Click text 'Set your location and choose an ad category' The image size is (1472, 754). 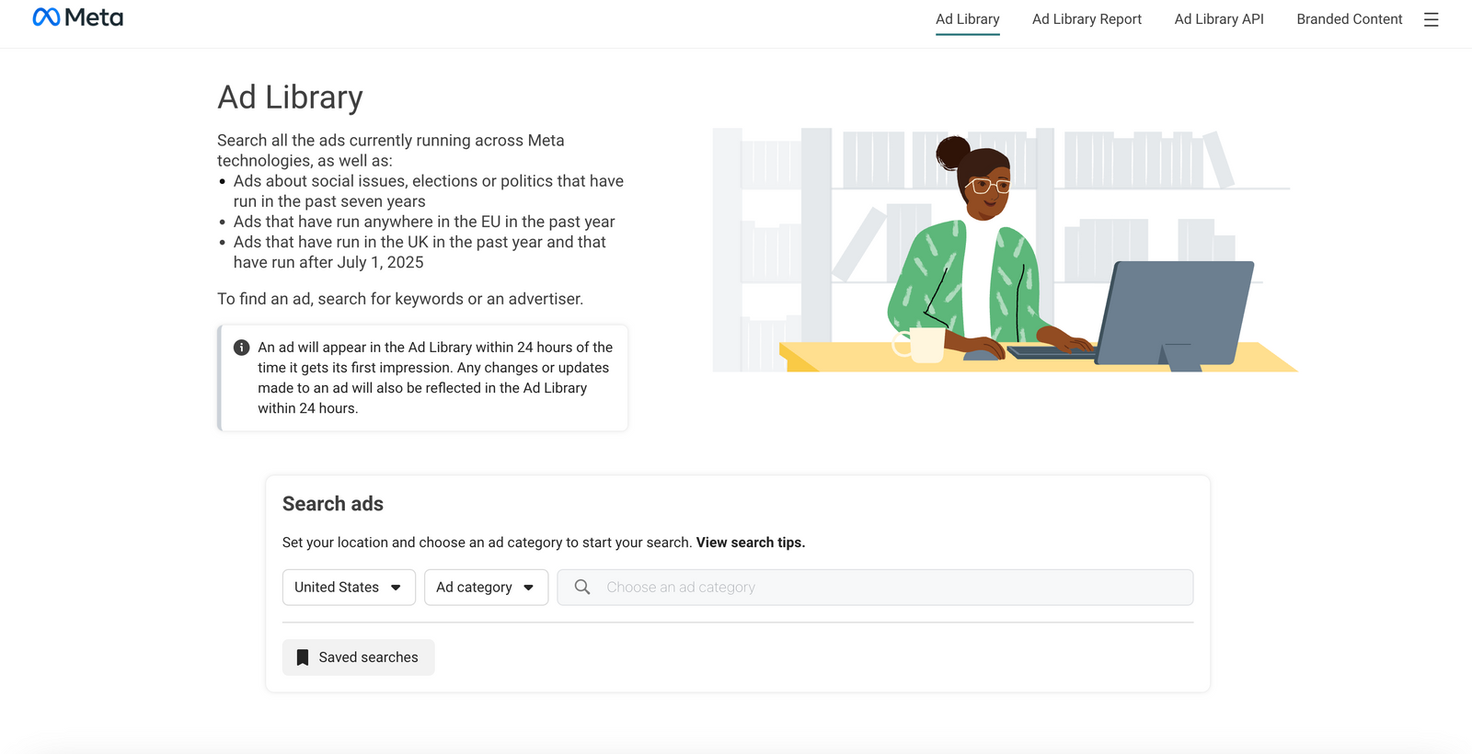coord(487,543)
